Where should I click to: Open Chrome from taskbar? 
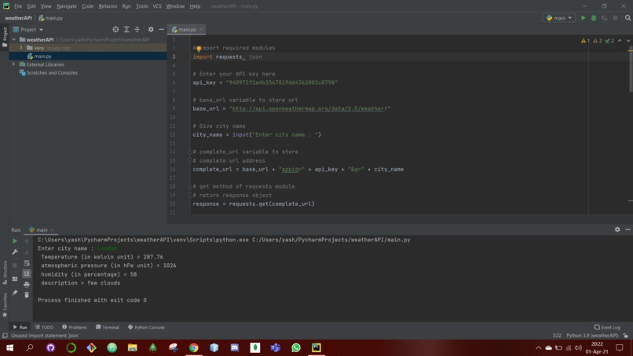(x=194, y=348)
